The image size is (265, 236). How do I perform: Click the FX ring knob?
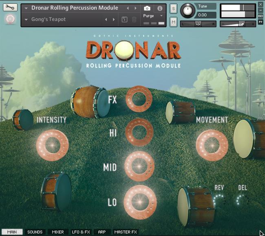pyautogui.click(x=139, y=99)
